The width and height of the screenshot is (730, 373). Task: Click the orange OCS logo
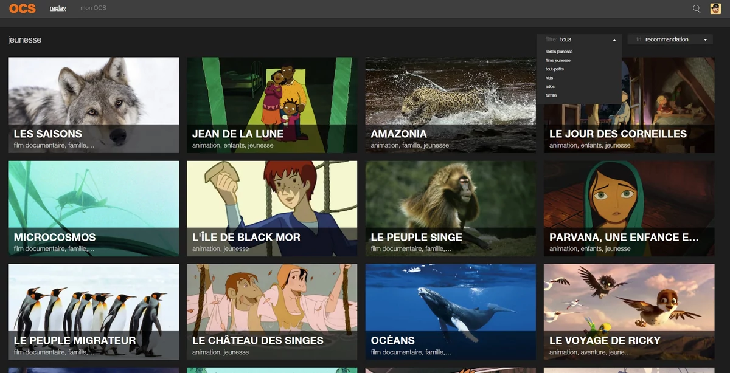pyautogui.click(x=23, y=9)
